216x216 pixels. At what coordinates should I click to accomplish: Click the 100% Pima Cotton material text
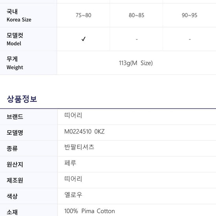pyautogui.click(x=90, y=211)
